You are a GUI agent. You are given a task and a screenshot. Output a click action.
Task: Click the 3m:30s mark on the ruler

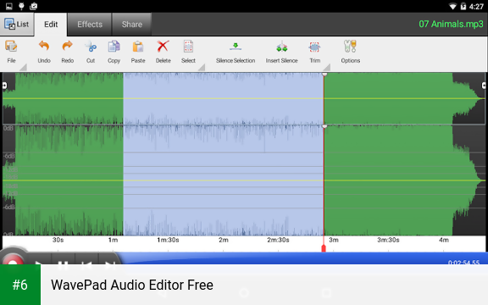click(x=388, y=240)
